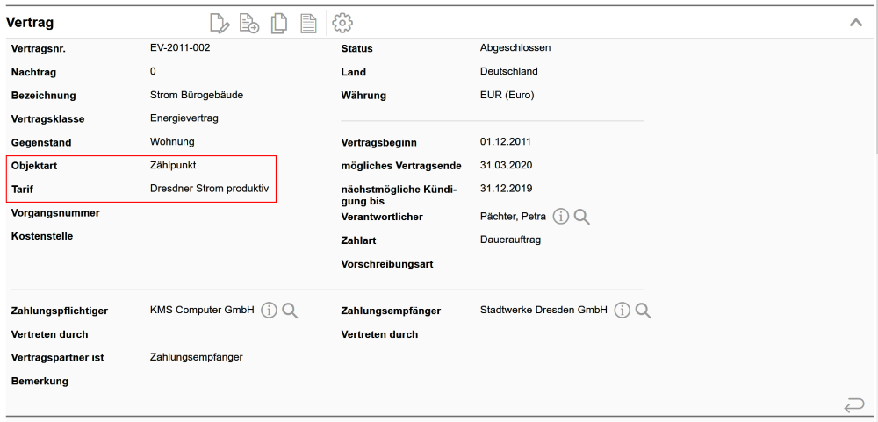The width and height of the screenshot is (878, 422).
Task: Click the text document report icon
Action: [308, 23]
